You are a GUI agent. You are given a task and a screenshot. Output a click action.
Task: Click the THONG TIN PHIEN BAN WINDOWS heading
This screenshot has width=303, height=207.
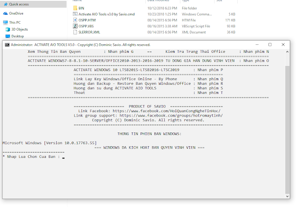tap(150, 134)
